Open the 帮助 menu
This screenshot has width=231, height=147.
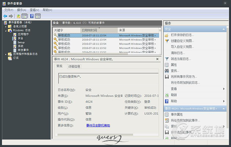click(x=47, y=10)
